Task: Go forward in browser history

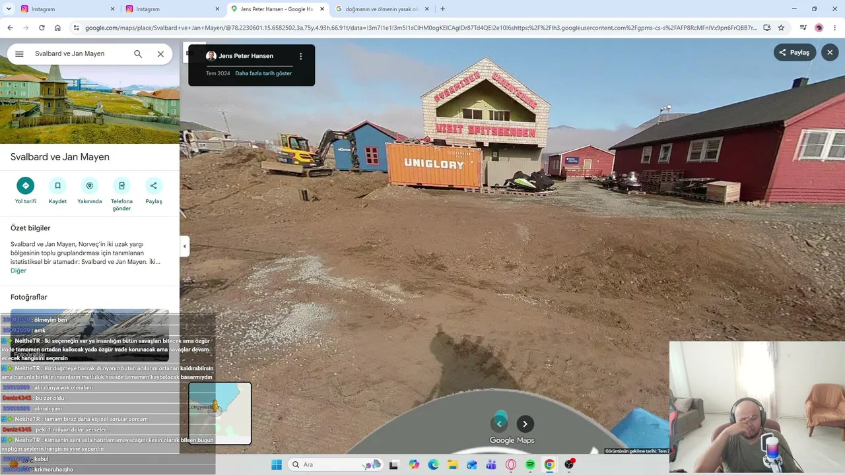Action: pyautogui.click(x=26, y=28)
